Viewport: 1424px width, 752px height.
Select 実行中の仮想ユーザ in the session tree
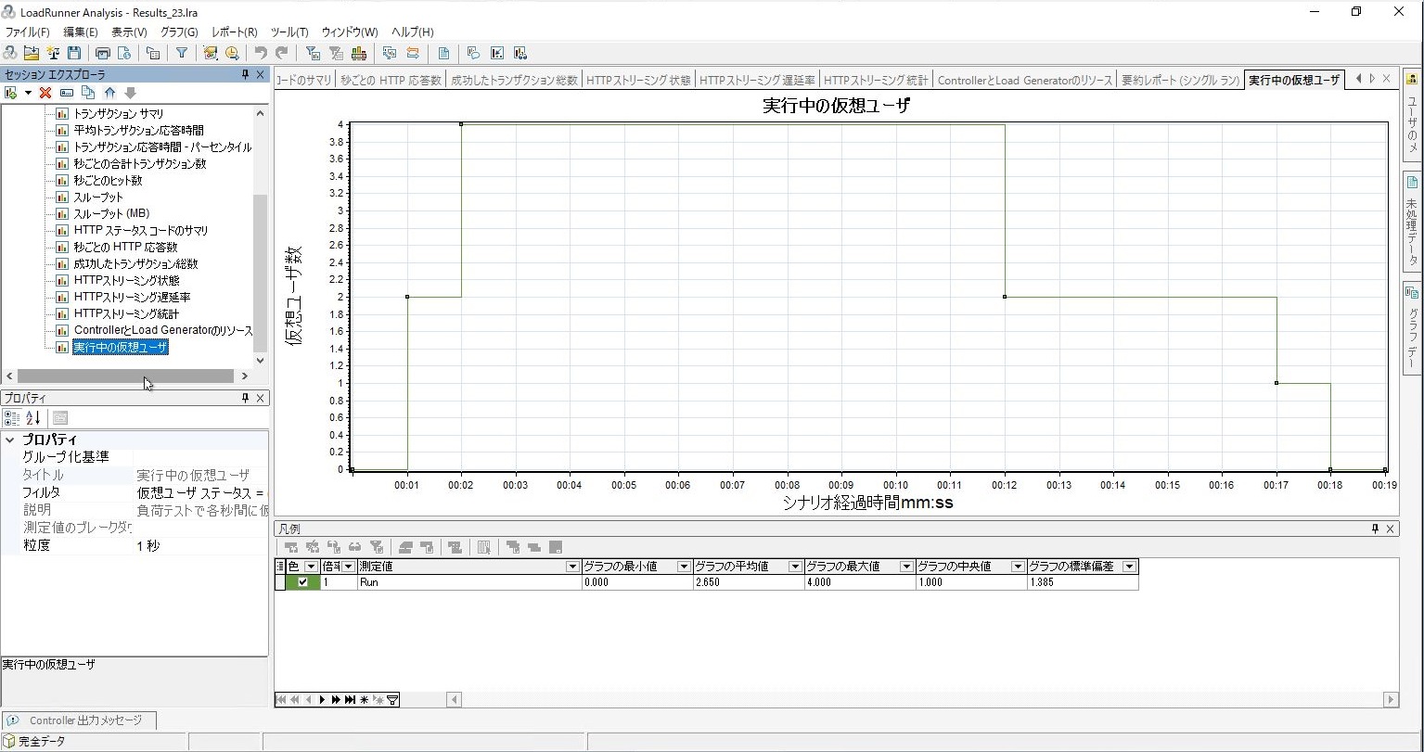tap(121, 347)
